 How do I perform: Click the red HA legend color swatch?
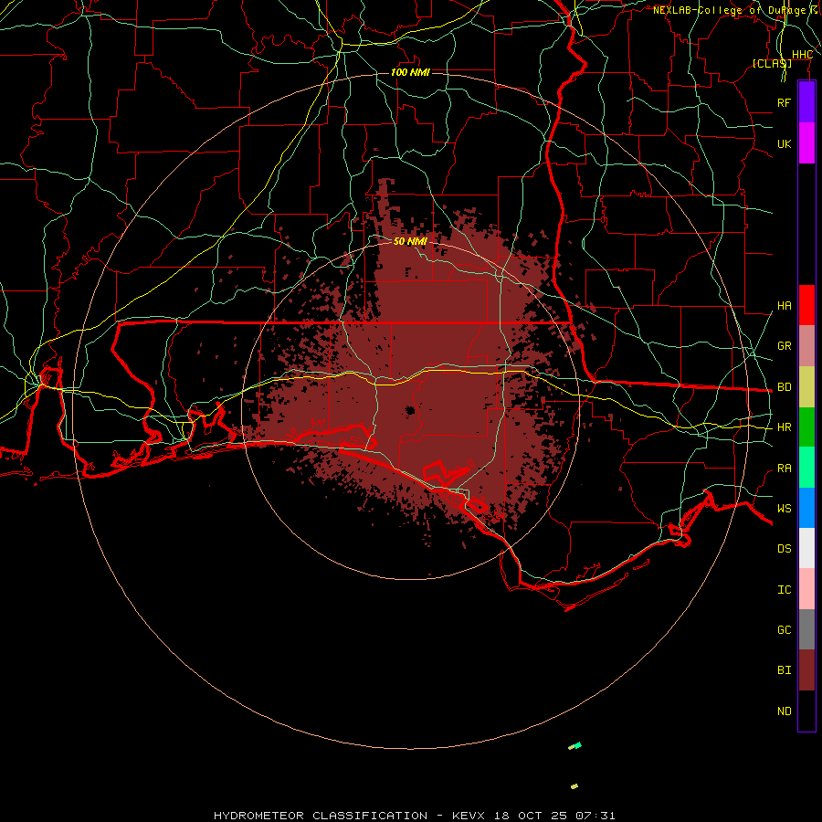(806, 305)
